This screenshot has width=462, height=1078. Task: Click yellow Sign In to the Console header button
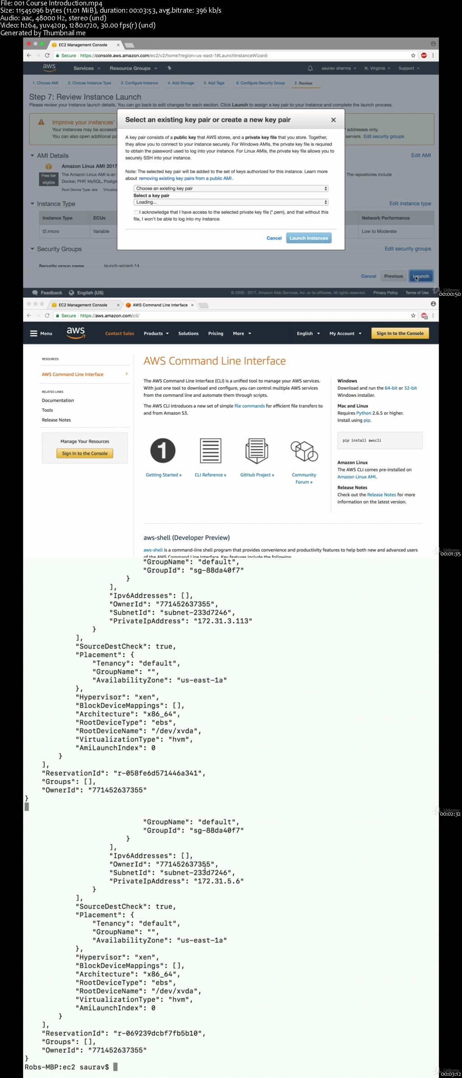[x=400, y=333]
